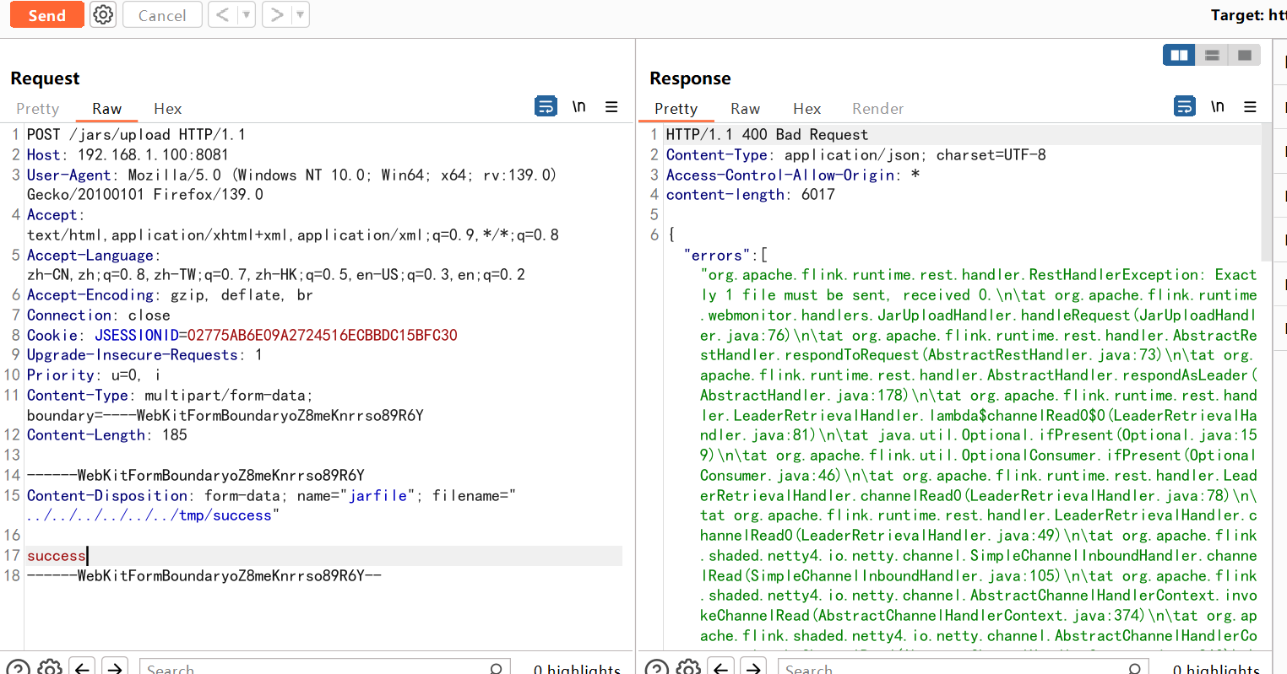
Task: Toggle non-printable \n characters in Request panel
Action: (578, 106)
